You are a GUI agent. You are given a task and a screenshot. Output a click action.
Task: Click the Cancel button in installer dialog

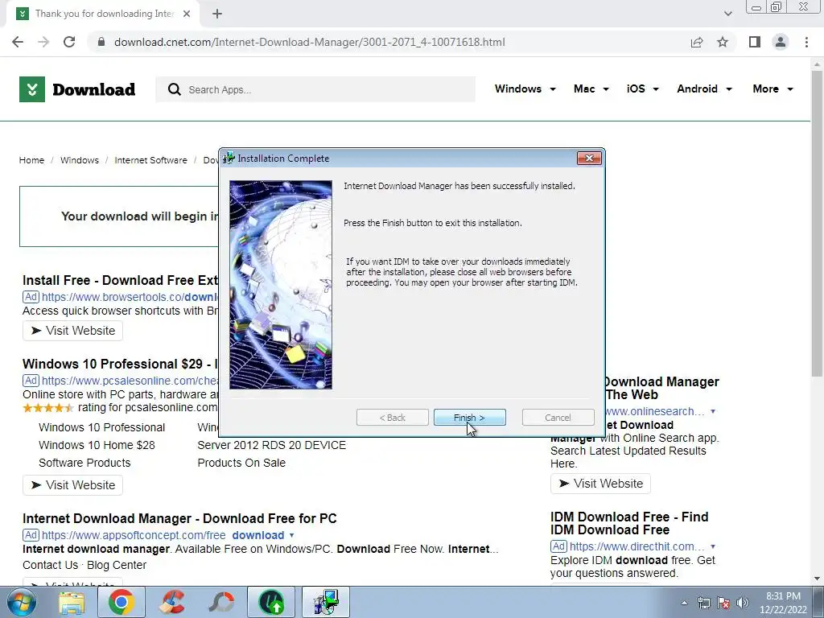point(558,418)
